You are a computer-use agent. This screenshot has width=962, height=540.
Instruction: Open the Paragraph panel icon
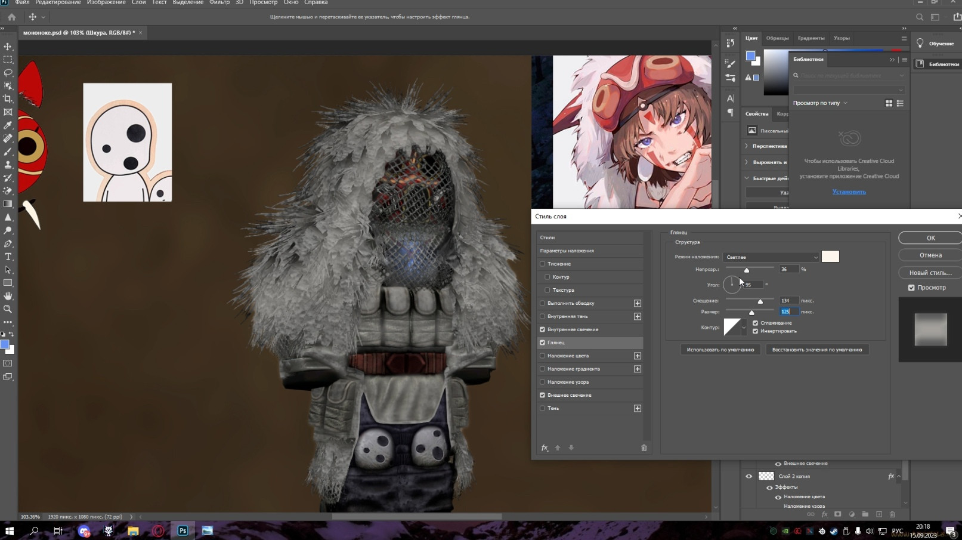[x=731, y=112]
